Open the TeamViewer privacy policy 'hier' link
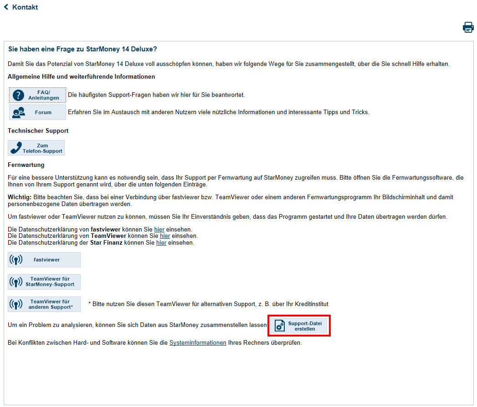This screenshot has height=407, width=477. (x=165, y=236)
